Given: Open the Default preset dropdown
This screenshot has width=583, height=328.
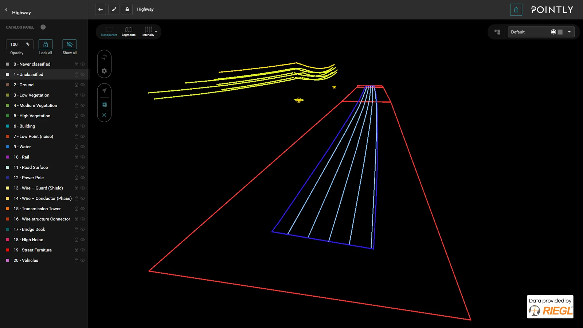Looking at the screenshot, I should [x=541, y=32].
